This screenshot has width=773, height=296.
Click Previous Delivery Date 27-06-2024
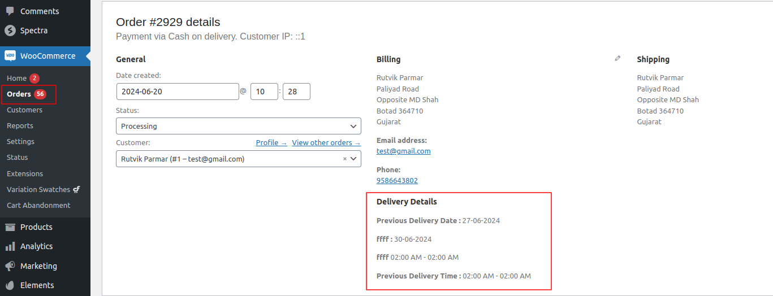[x=438, y=220]
